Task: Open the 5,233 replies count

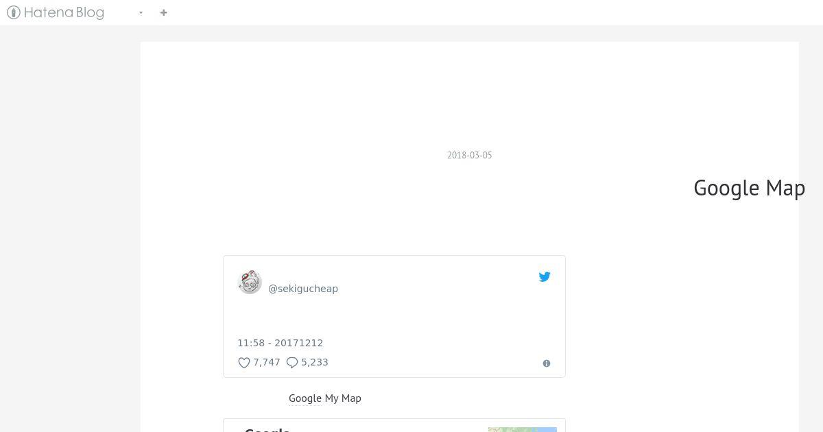Action: [315, 362]
